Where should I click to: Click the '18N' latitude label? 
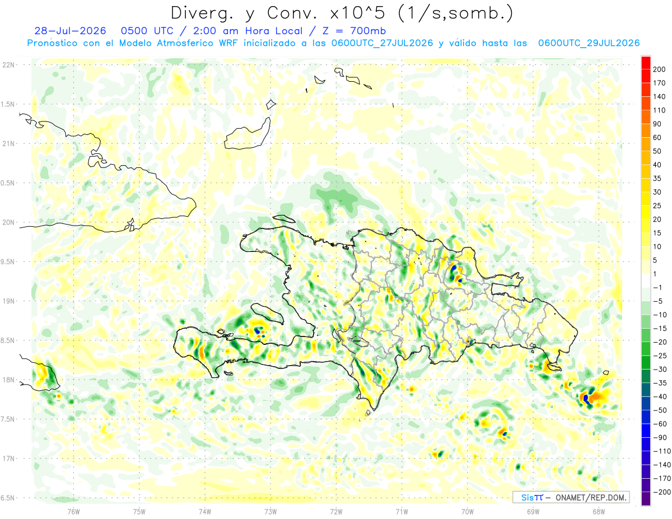point(8,380)
